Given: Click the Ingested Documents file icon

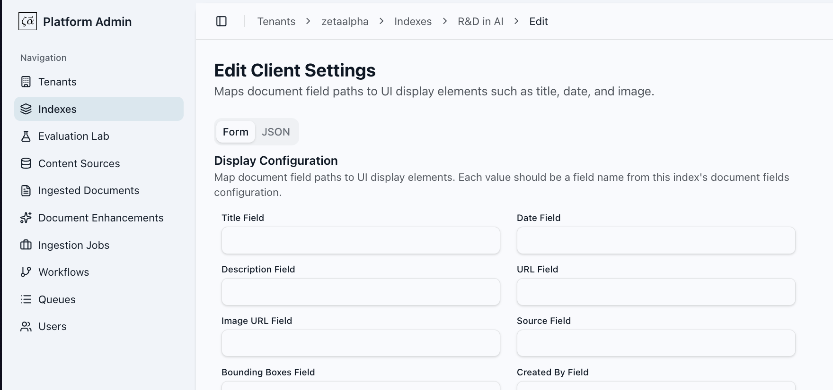Looking at the screenshot, I should click(x=26, y=190).
